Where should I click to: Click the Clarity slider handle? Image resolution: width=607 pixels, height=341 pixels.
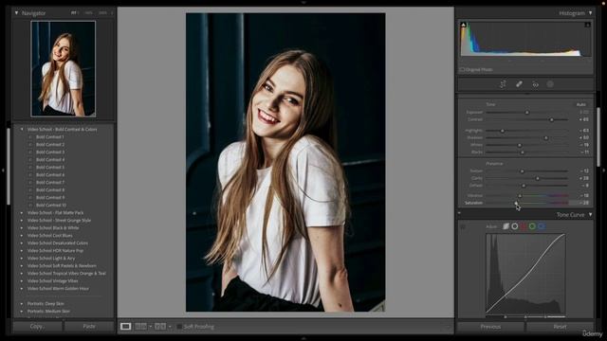(x=538, y=179)
